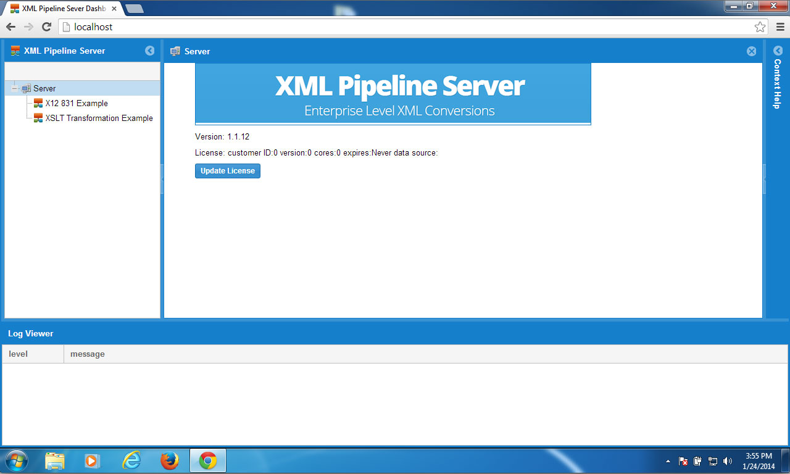Click the right splitter collapse handle
This screenshot has width=790, height=474.
coord(764,179)
